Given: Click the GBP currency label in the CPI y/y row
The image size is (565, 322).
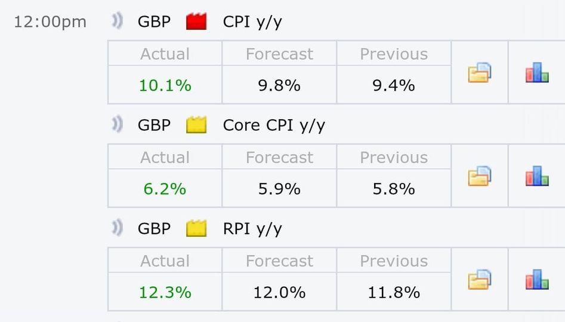Looking at the screenshot, I should click(154, 21).
